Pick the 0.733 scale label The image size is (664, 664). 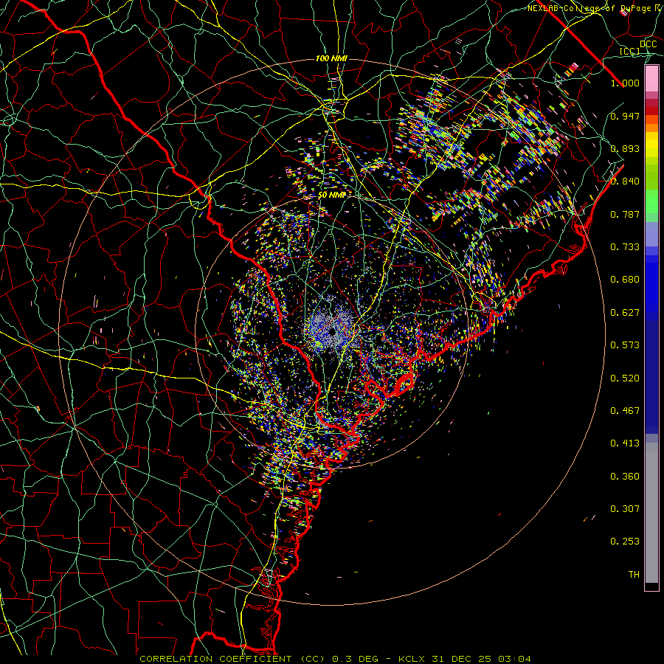click(625, 247)
